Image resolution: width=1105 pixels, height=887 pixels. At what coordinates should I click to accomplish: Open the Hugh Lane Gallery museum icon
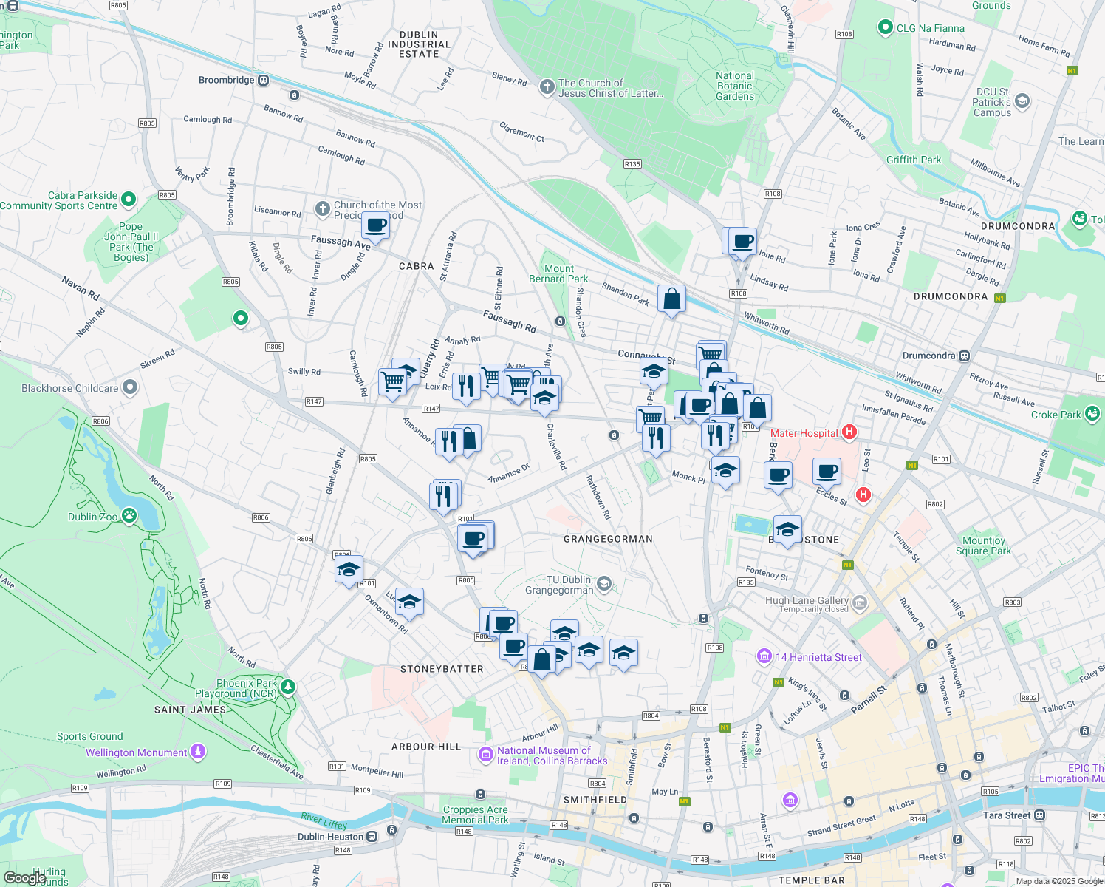coord(860,603)
